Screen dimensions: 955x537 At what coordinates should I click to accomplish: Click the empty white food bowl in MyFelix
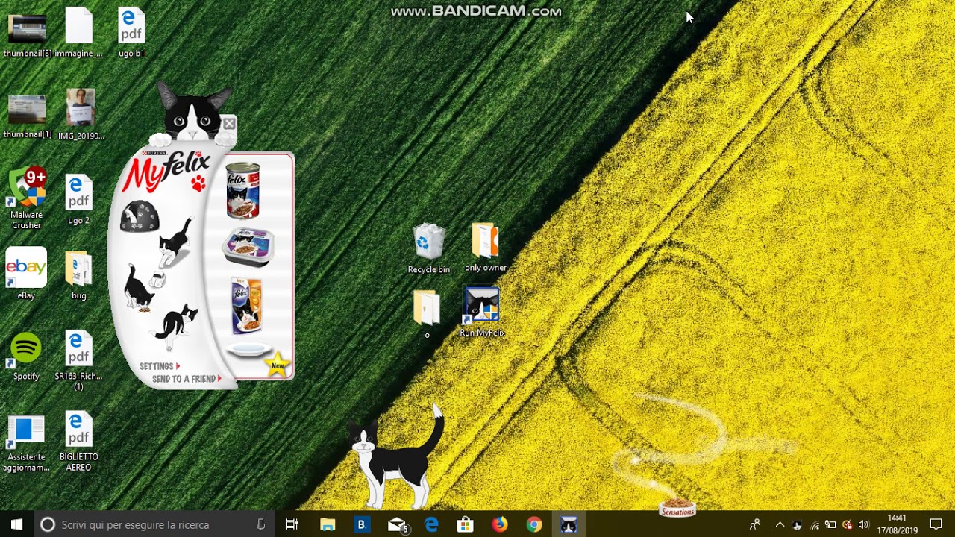pyautogui.click(x=248, y=349)
